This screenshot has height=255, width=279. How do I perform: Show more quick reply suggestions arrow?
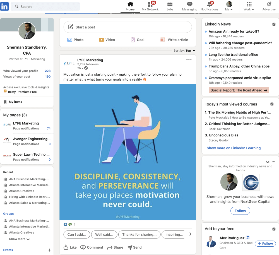(190, 234)
